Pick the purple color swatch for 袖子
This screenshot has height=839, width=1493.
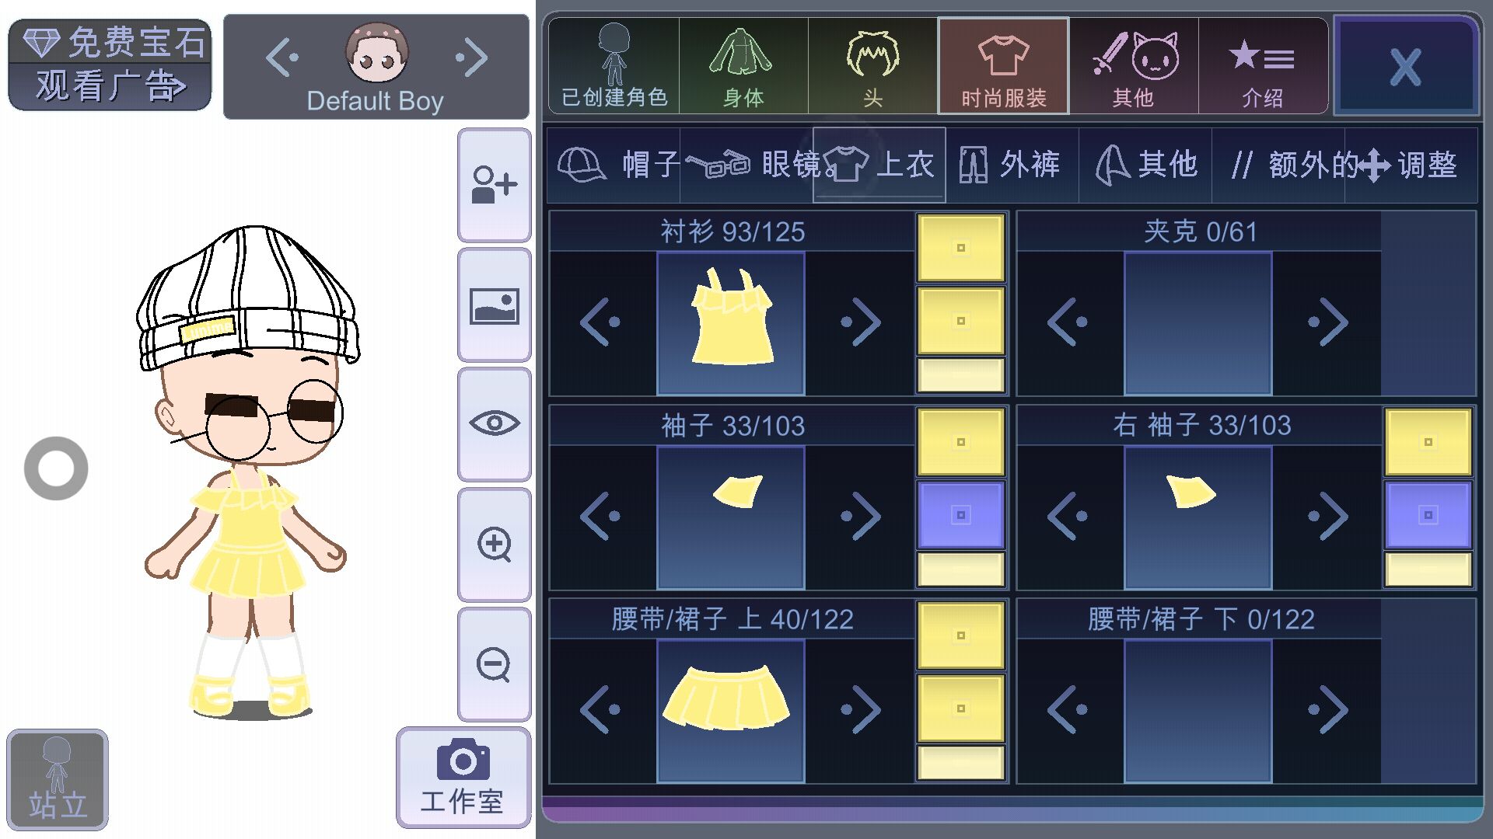click(x=961, y=515)
